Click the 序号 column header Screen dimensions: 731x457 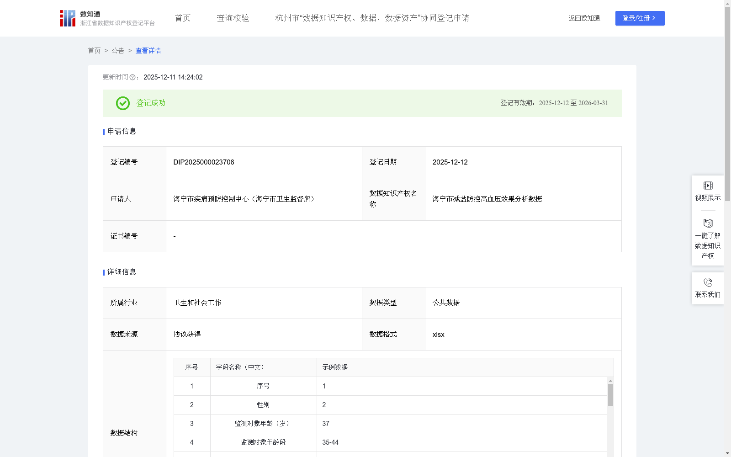point(191,367)
